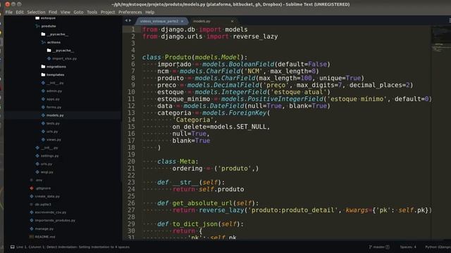Click on 'get_absolute_url' method name
This screenshot has height=253, width=451.
(202, 203)
